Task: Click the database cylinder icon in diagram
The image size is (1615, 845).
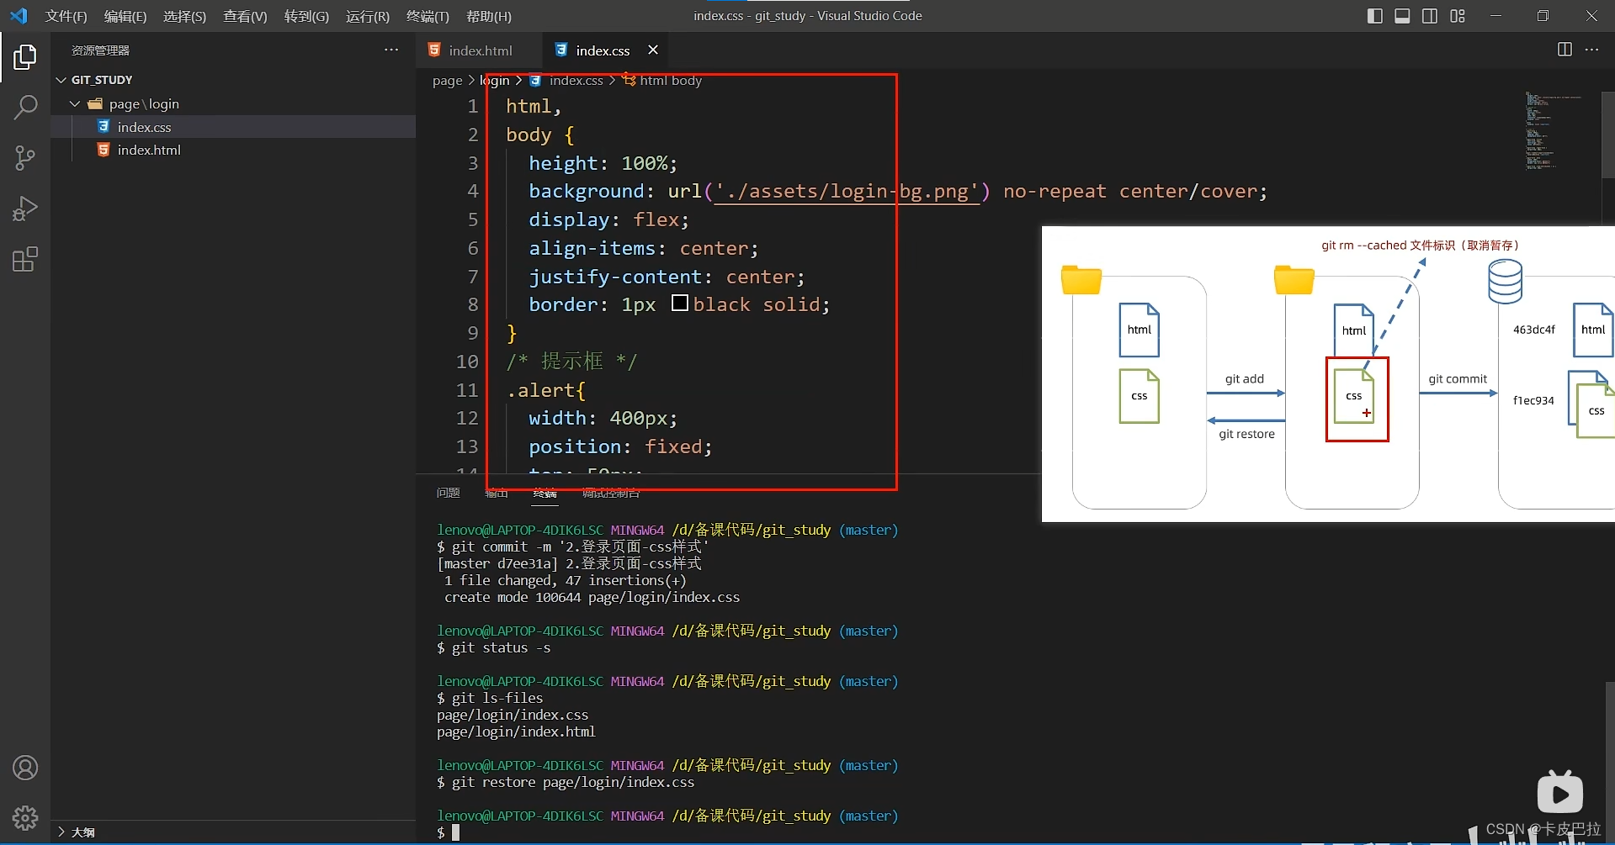Action: 1505,281
